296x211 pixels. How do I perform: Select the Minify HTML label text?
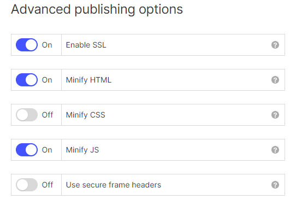[x=88, y=80]
